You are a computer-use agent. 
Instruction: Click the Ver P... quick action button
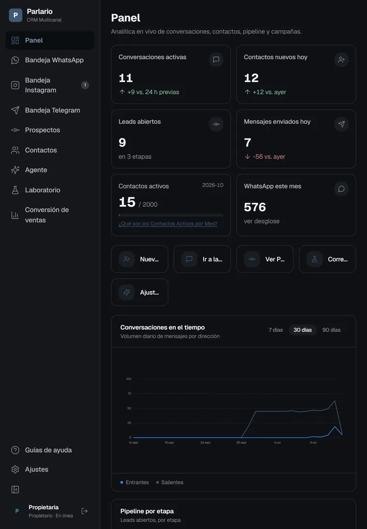(265, 259)
